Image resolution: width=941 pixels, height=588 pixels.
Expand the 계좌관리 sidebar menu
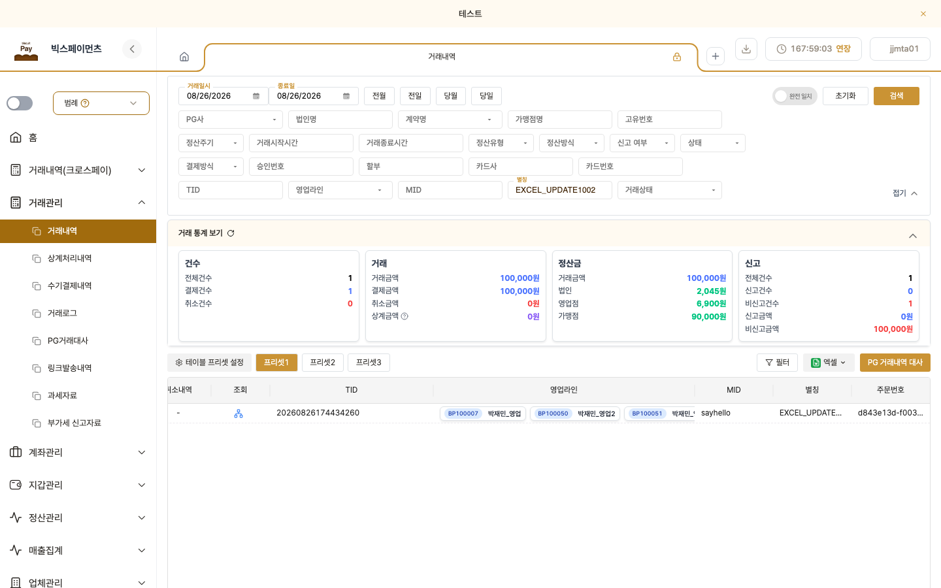tap(78, 452)
